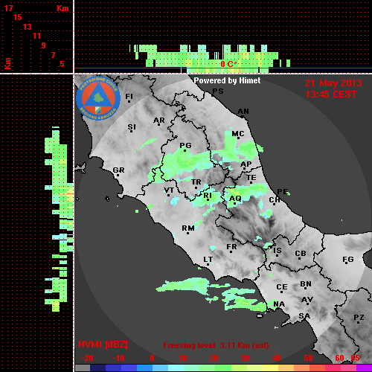Click the NA city label
This screenshot has width=372, height=372.
pos(279,304)
